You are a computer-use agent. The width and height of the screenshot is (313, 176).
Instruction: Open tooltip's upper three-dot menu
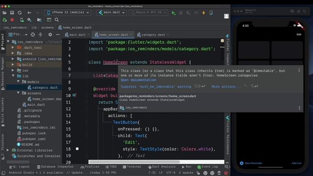coord(299,70)
